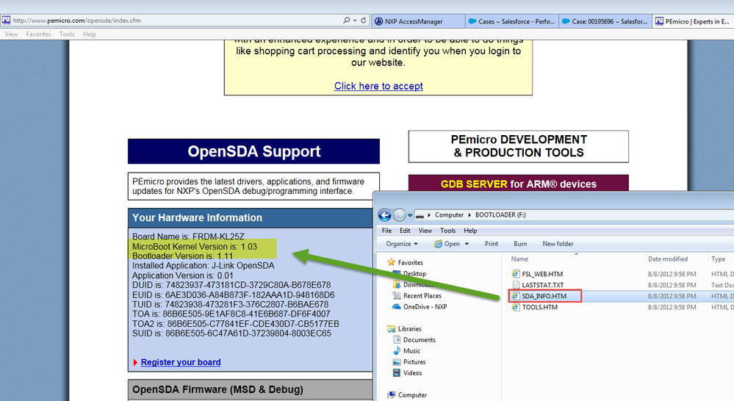Open the browser Tools menu
Image resolution: width=734 pixels, height=401 pixels.
coord(67,35)
